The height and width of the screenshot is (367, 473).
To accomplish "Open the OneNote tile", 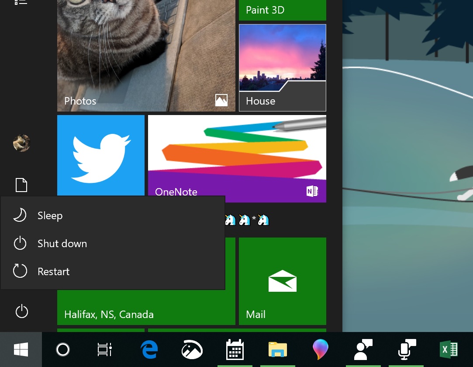I will tap(237, 158).
